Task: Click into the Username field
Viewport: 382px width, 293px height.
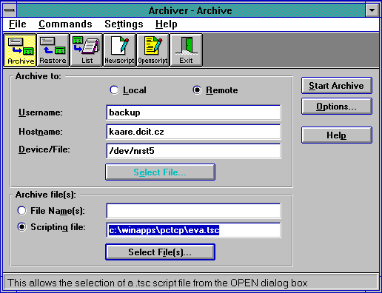Action: 193,112
